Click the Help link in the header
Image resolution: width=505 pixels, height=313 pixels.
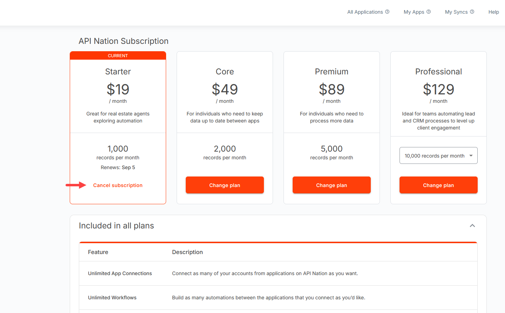pos(493,12)
